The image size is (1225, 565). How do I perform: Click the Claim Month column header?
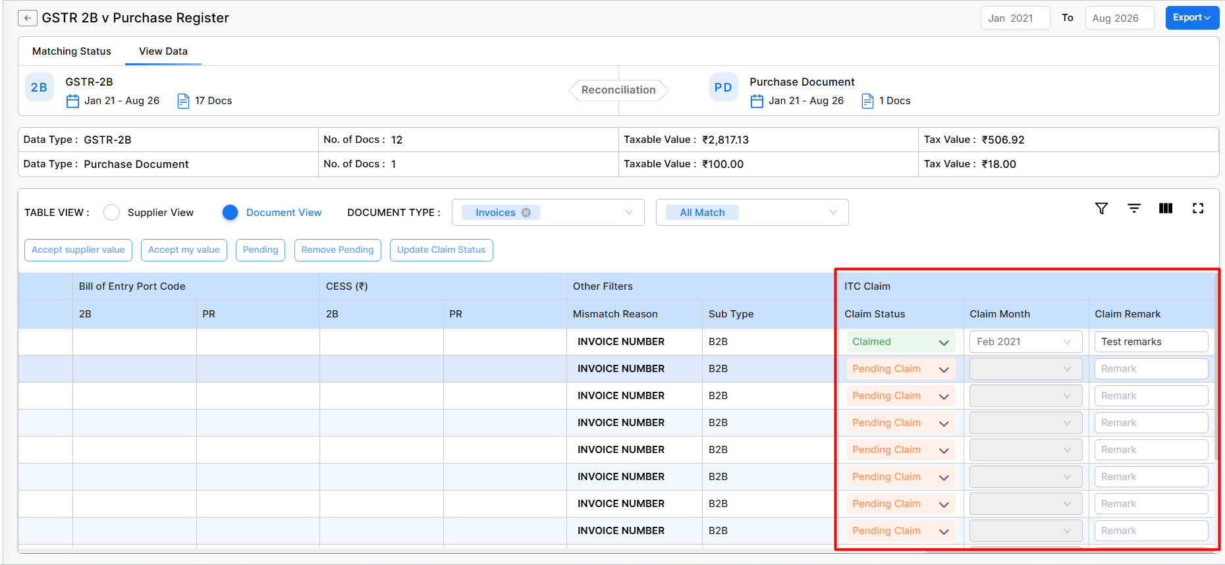pyautogui.click(x=1000, y=314)
